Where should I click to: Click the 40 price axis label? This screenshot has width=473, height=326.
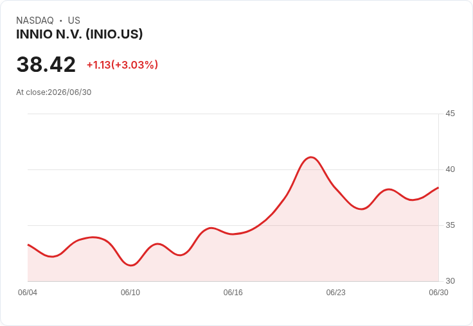click(x=450, y=169)
